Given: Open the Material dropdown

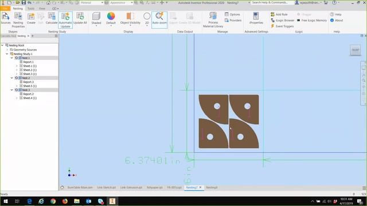Looking at the screenshot, I should [92, 2].
